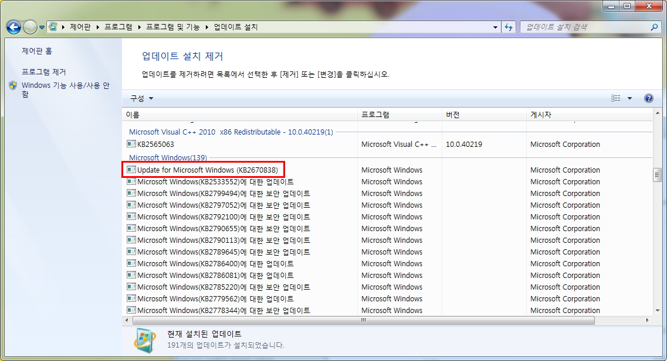Click the icon beside the KB2790655 update
667x361 pixels.
click(131, 228)
